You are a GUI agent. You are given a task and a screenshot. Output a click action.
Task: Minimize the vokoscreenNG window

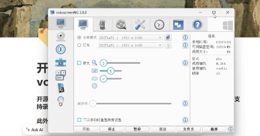[x=200, y=12]
